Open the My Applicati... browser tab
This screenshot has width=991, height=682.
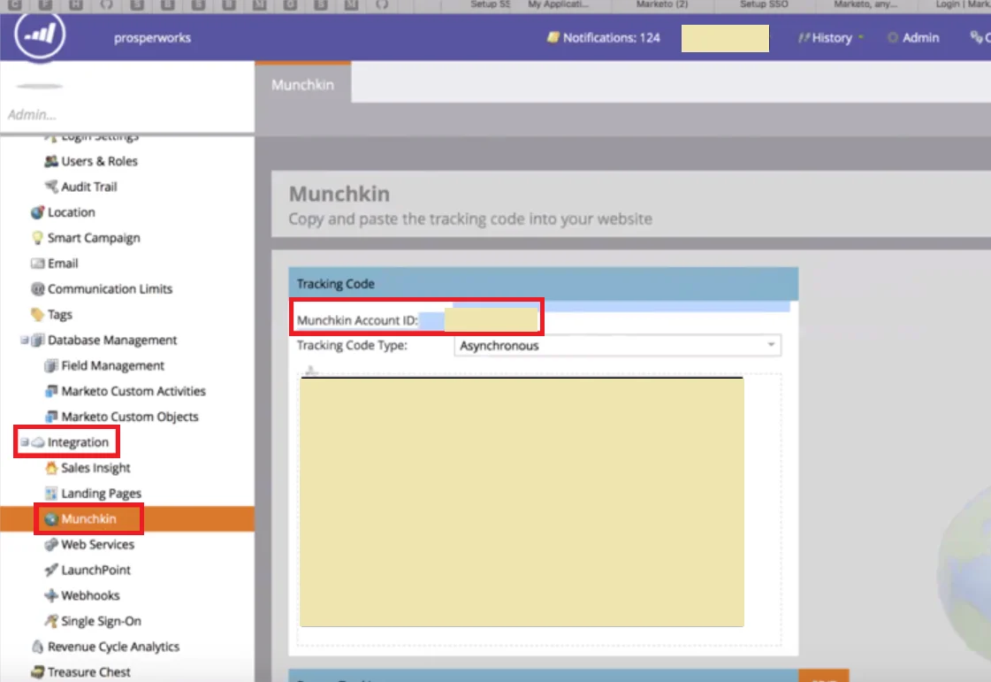pos(558,4)
